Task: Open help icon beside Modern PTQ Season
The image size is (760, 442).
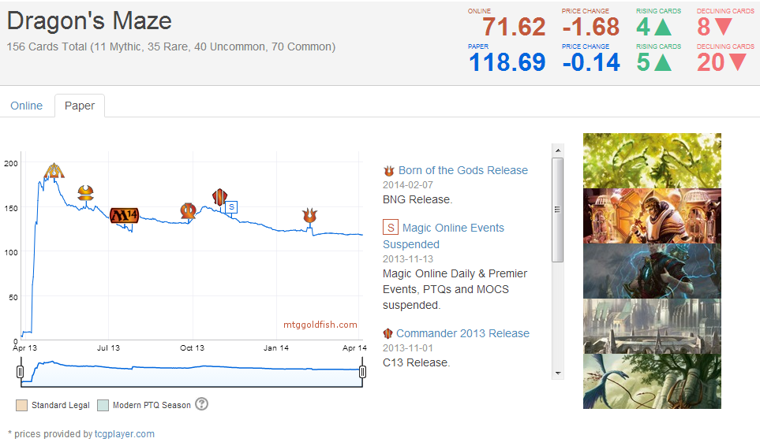Action: click(201, 404)
